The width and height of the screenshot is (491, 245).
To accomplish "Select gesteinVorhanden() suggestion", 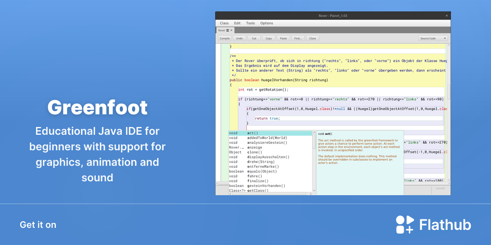I will coord(270,186).
